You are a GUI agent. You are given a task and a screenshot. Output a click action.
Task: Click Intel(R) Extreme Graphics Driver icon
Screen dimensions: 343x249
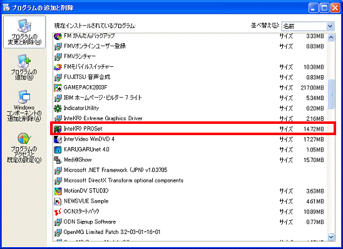point(58,118)
